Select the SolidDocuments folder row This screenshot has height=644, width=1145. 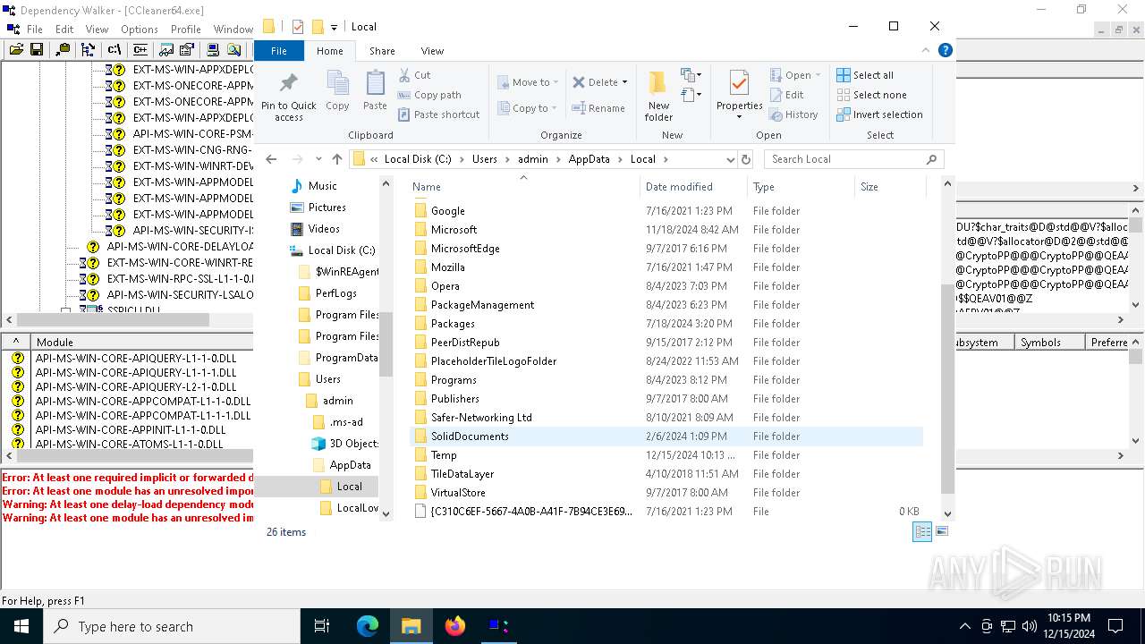coord(666,436)
